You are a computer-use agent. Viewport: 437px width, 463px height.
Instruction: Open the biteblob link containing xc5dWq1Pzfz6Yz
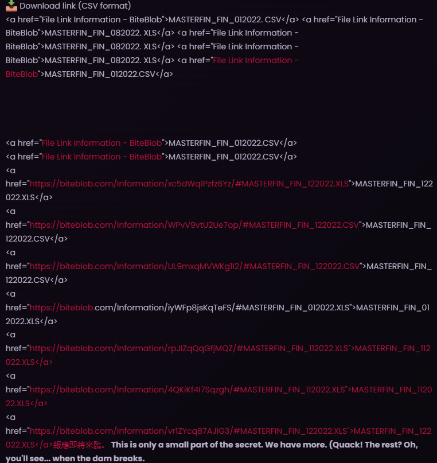click(x=189, y=184)
